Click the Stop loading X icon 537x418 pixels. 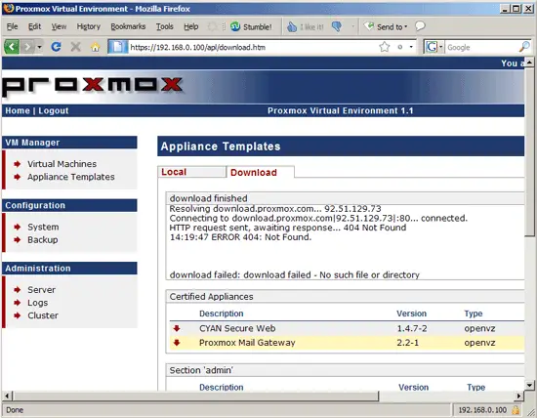[76, 47]
